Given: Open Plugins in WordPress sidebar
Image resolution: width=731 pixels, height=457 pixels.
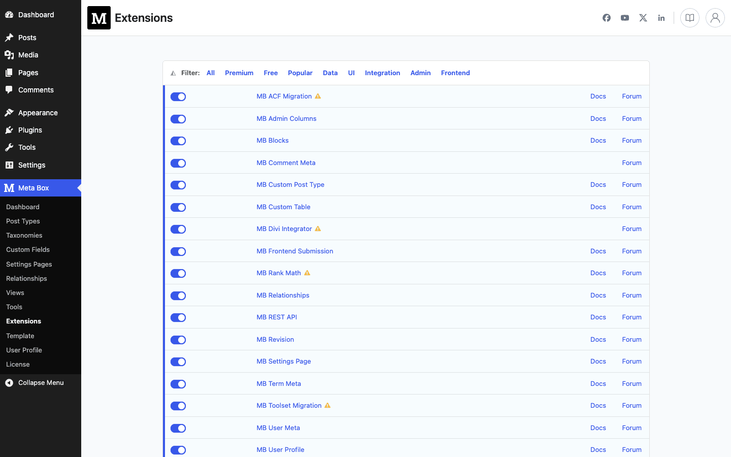Looking at the screenshot, I should point(41,130).
